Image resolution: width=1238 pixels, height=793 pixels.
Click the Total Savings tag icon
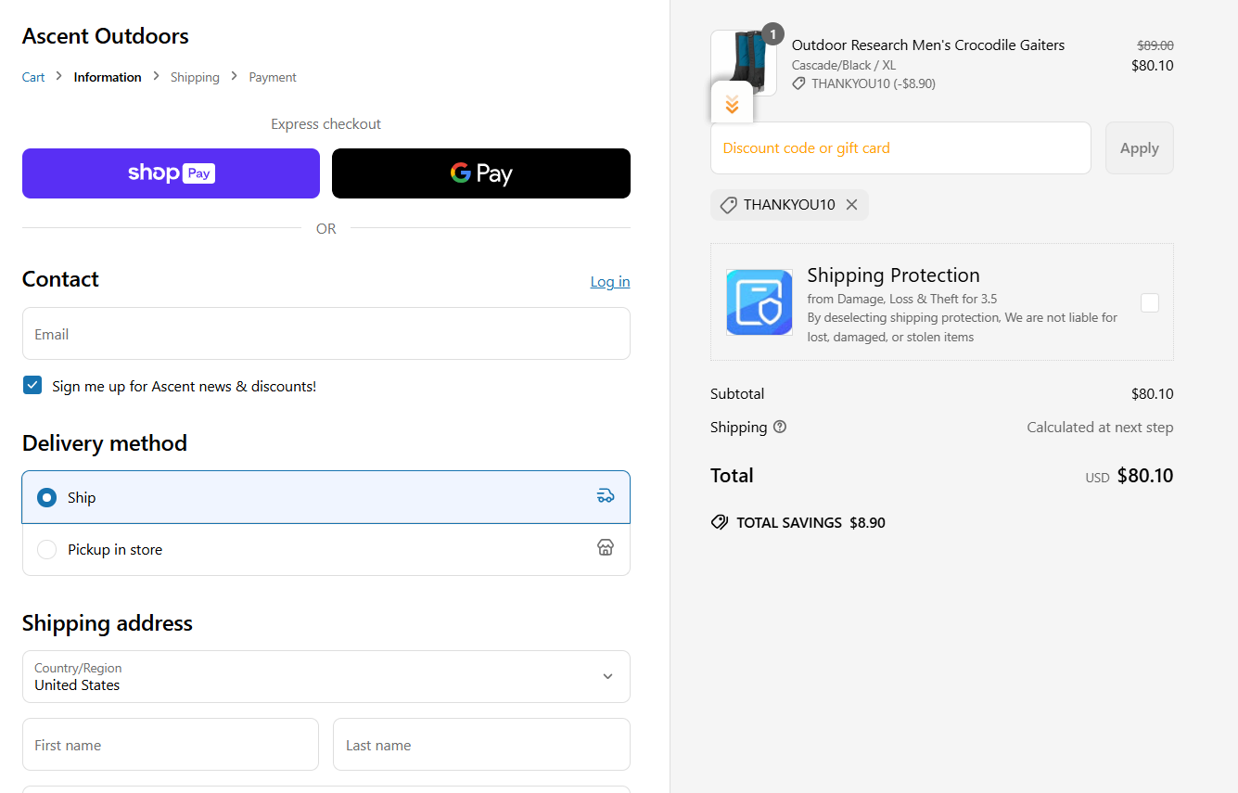point(720,522)
